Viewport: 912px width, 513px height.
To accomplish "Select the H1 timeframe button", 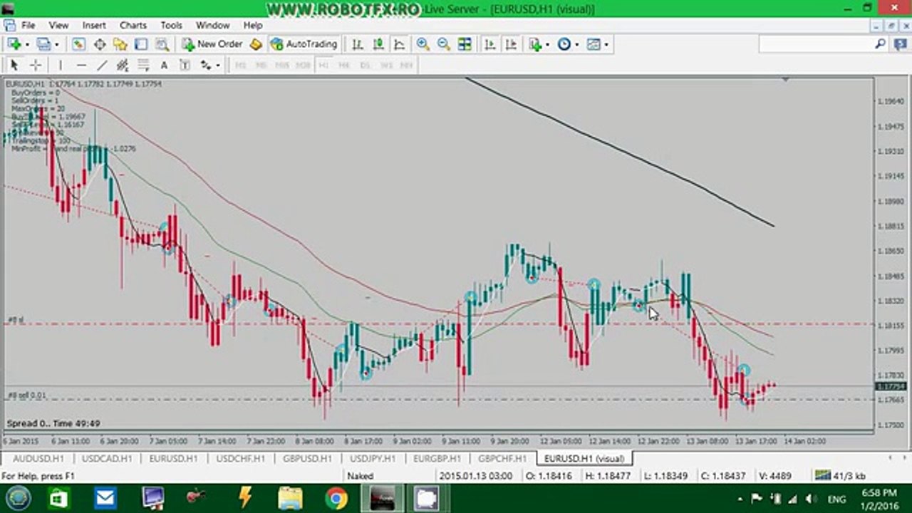I will [x=323, y=65].
